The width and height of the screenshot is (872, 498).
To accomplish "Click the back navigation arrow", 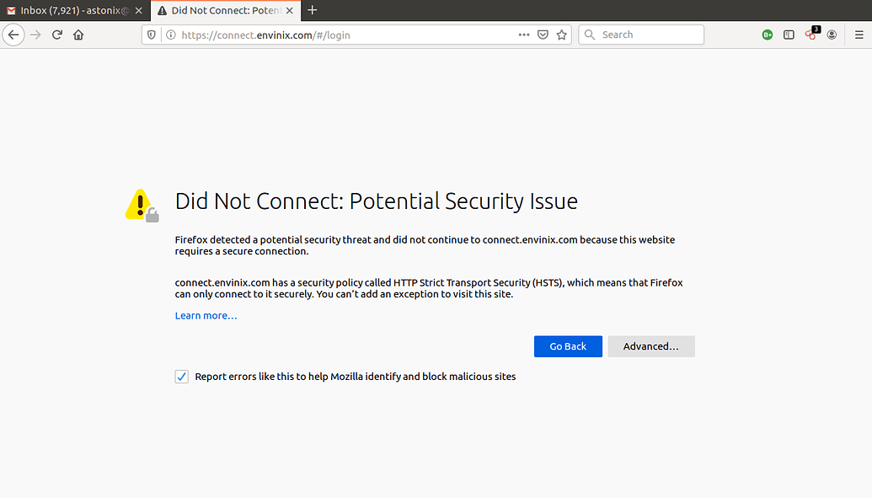I will point(13,35).
